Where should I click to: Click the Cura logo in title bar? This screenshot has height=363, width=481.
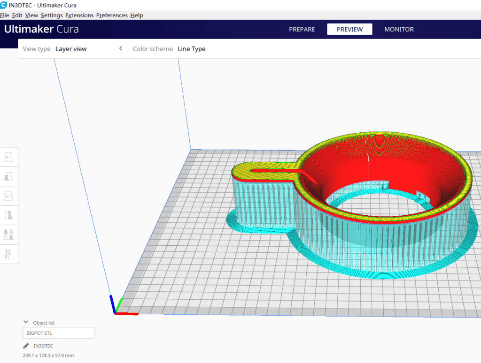(x=4, y=5)
